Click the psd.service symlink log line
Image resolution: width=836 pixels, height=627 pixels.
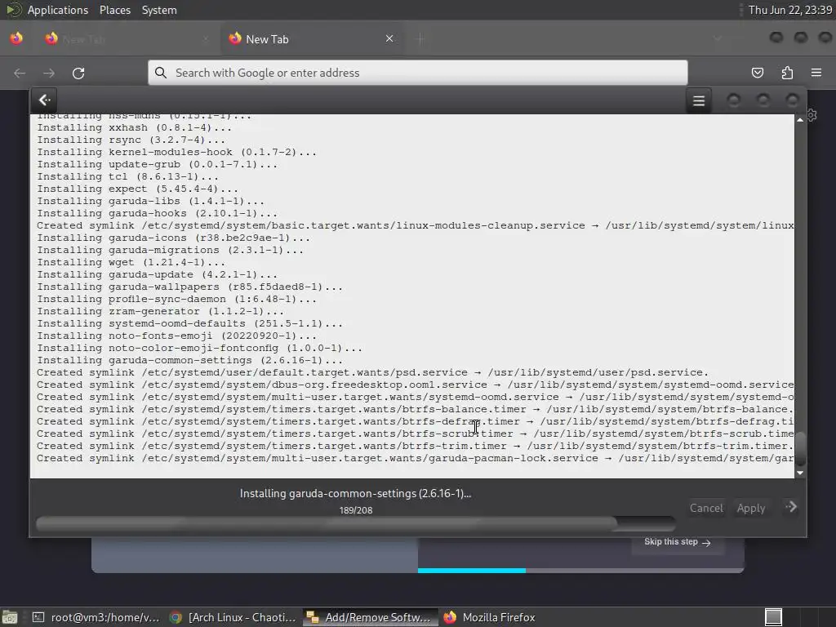click(372, 372)
